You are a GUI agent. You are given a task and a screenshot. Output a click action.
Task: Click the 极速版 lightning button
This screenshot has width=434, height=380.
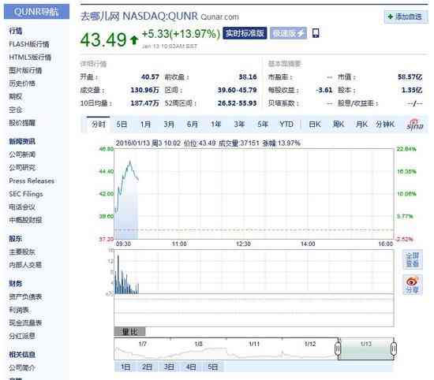288,33
